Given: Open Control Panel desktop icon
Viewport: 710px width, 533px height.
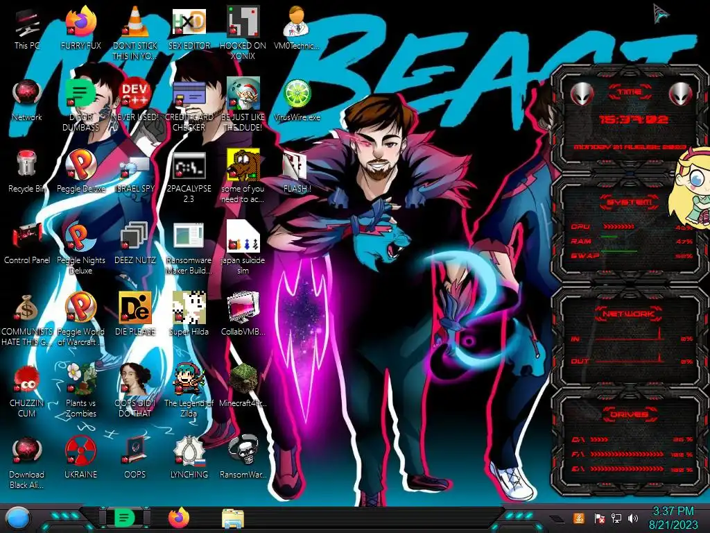Looking at the screenshot, I should coord(27,244).
